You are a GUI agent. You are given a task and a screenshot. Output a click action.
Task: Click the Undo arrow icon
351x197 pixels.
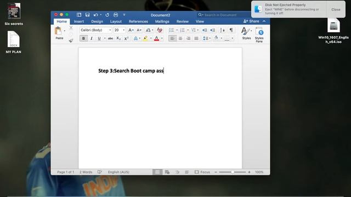click(x=95, y=15)
